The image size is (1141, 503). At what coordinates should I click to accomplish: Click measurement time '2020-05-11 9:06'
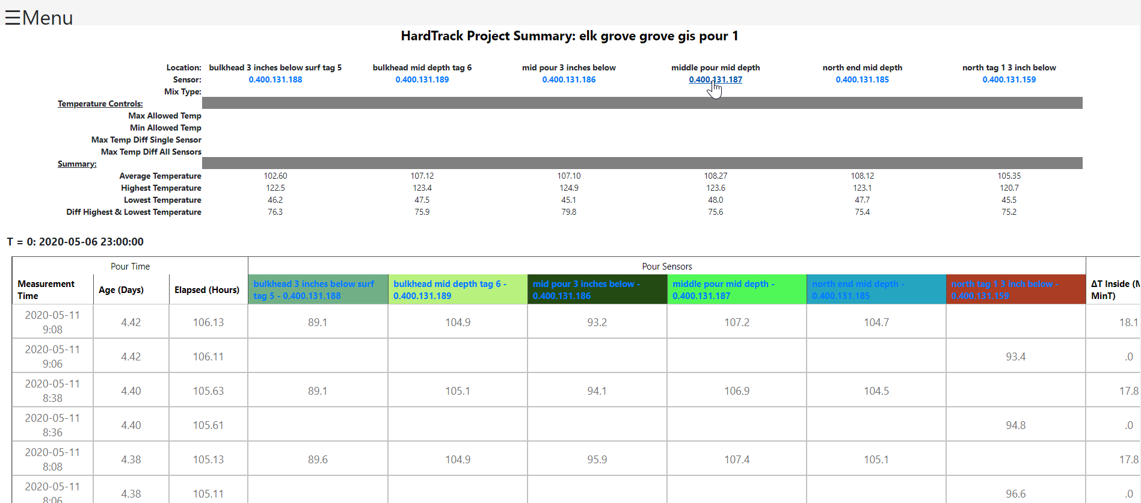pyautogui.click(x=52, y=356)
